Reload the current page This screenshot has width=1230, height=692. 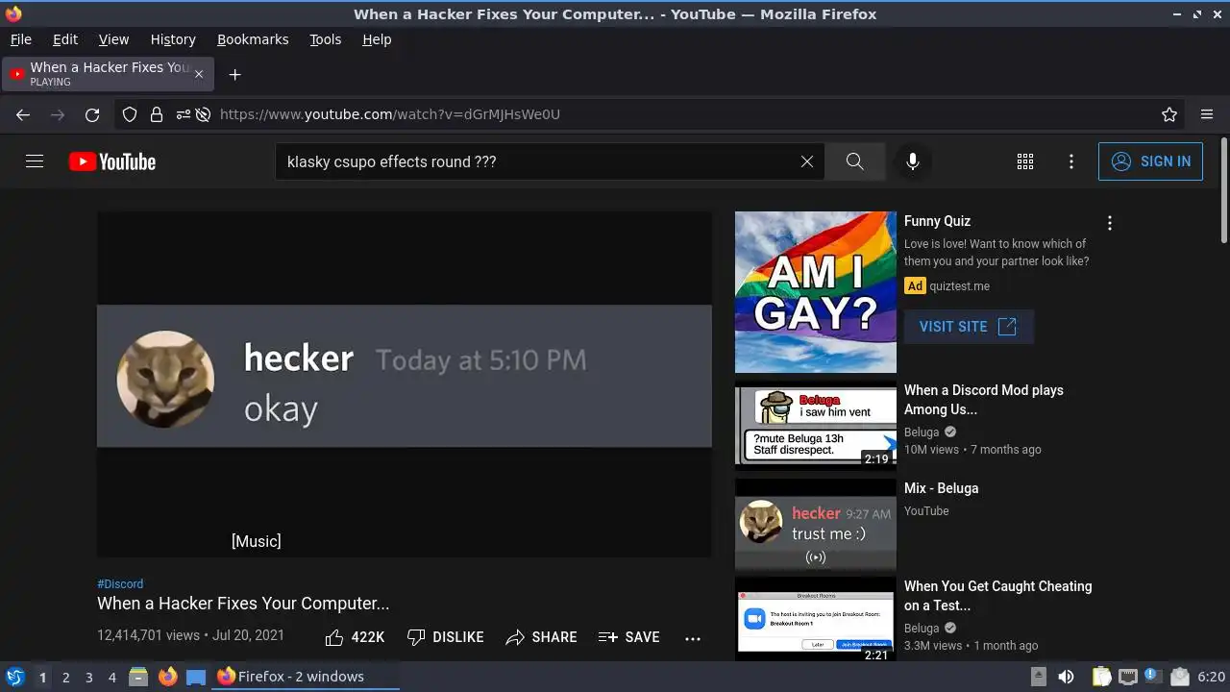pos(92,114)
